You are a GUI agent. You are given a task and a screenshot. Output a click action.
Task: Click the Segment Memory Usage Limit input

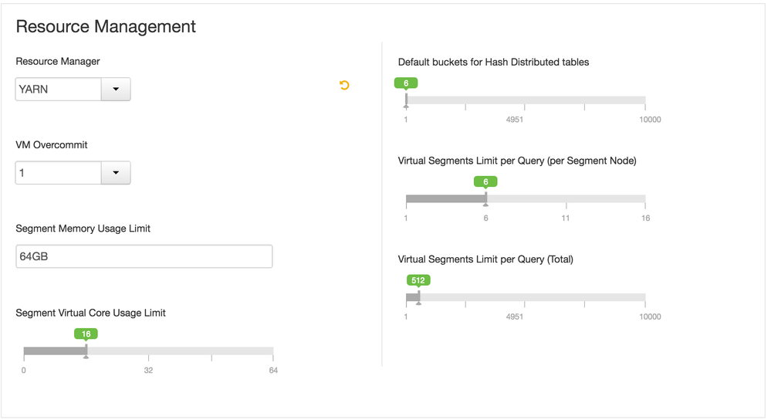(x=144, y=256)
